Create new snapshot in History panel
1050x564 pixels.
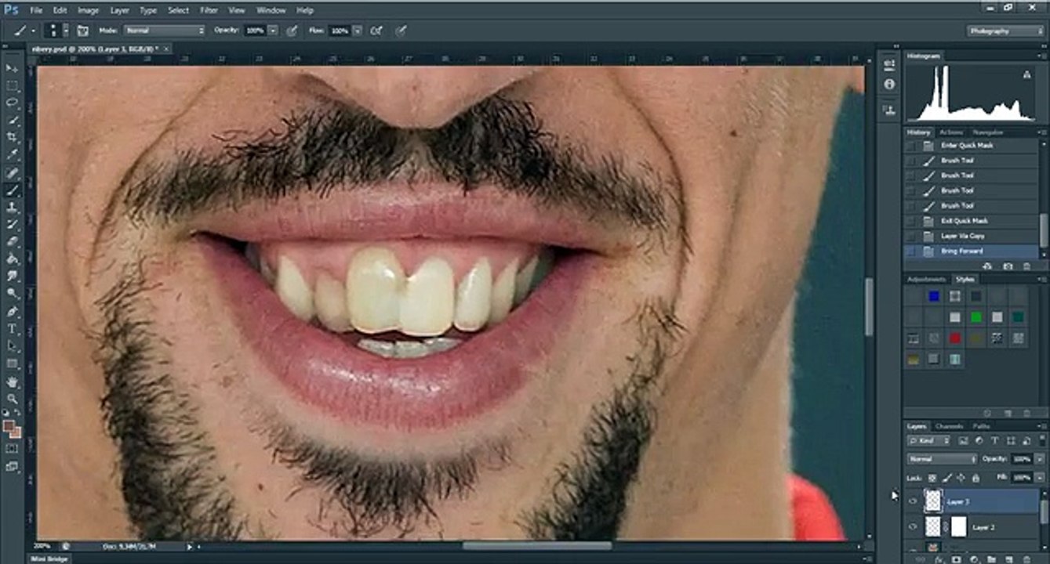pos(1007,267)
